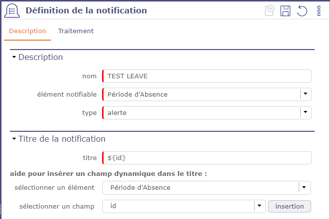Expand the type dropdown arrow
This screenshot has width=330, height=219.
tap(306, 112)
